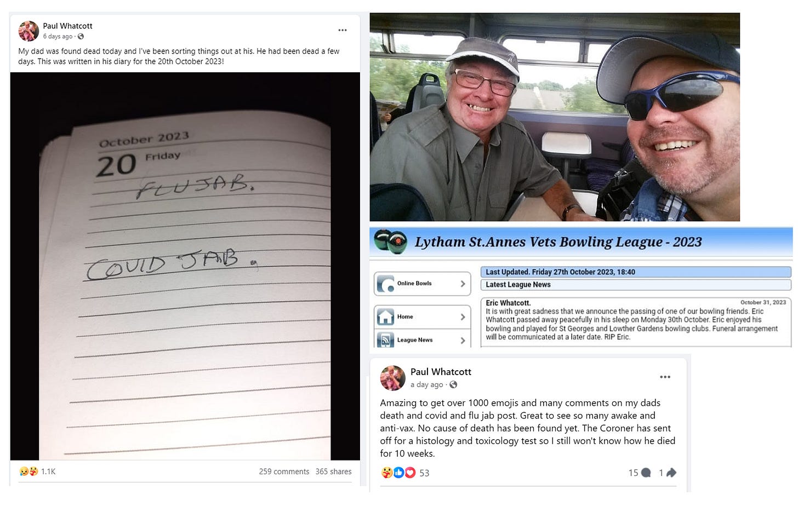
Task: Open the diary page photo
Action: pos(185,266)
